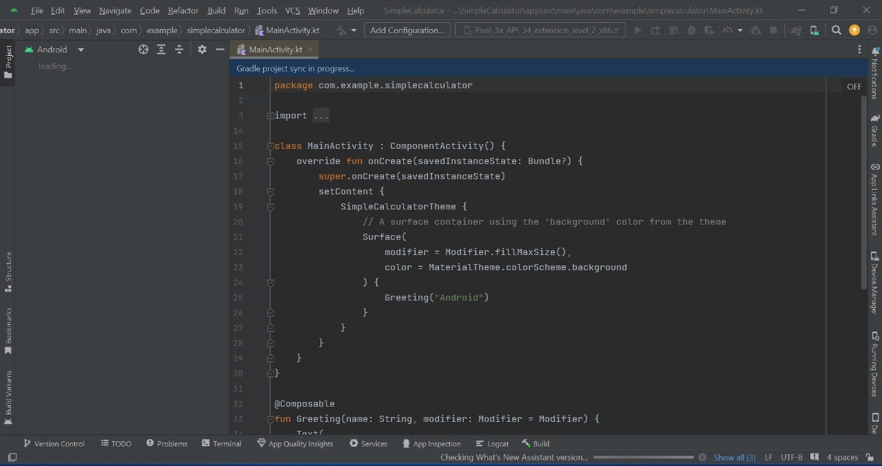
Task: Toggle the Gradle side panel
Action: 874,130
